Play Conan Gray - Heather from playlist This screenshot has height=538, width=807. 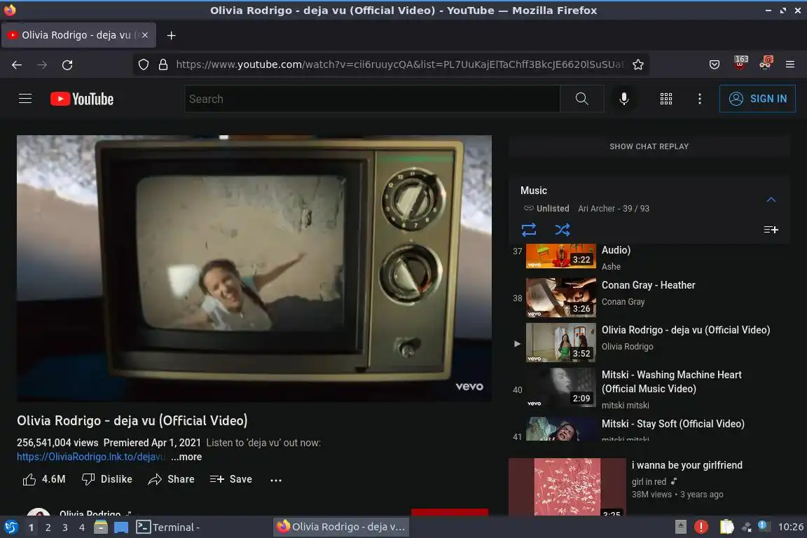(649, 298)
